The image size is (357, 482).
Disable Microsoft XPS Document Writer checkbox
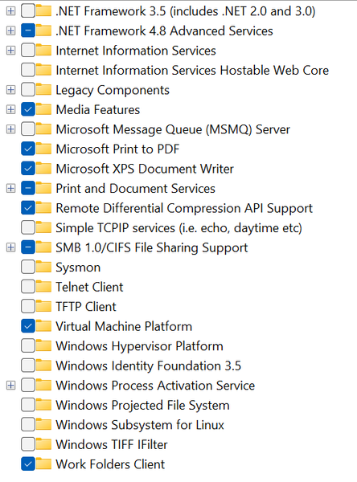[28, 169]
